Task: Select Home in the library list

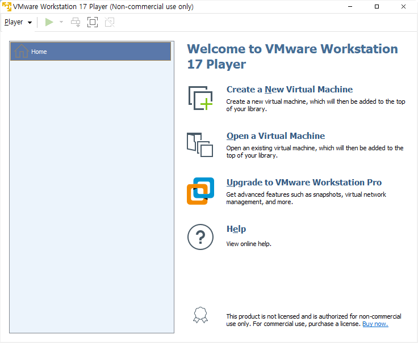Action: tap(90, 52)
